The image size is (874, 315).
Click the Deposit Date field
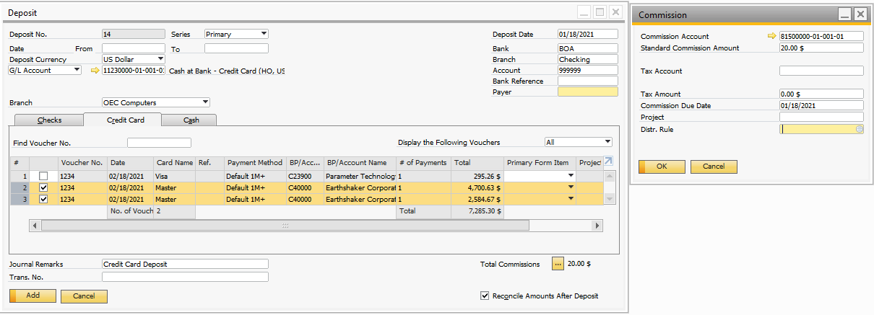[587, 34]
